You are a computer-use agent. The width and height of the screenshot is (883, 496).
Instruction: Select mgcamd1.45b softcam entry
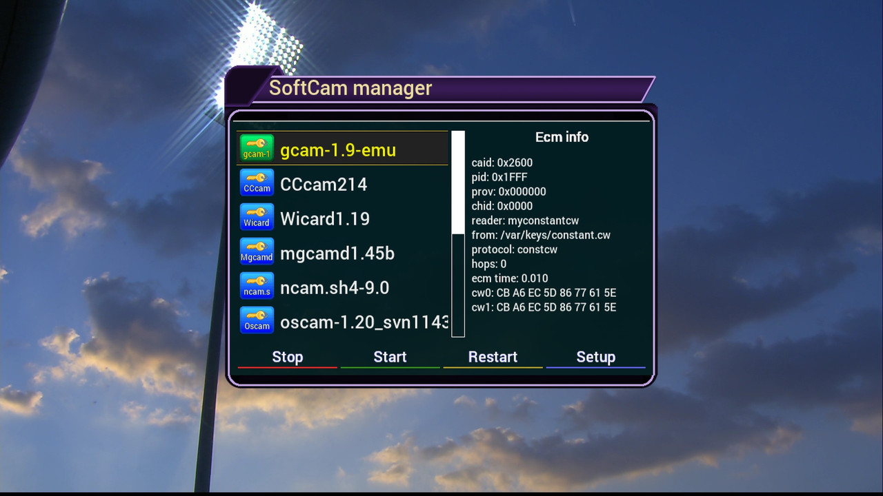coord(342,251)
